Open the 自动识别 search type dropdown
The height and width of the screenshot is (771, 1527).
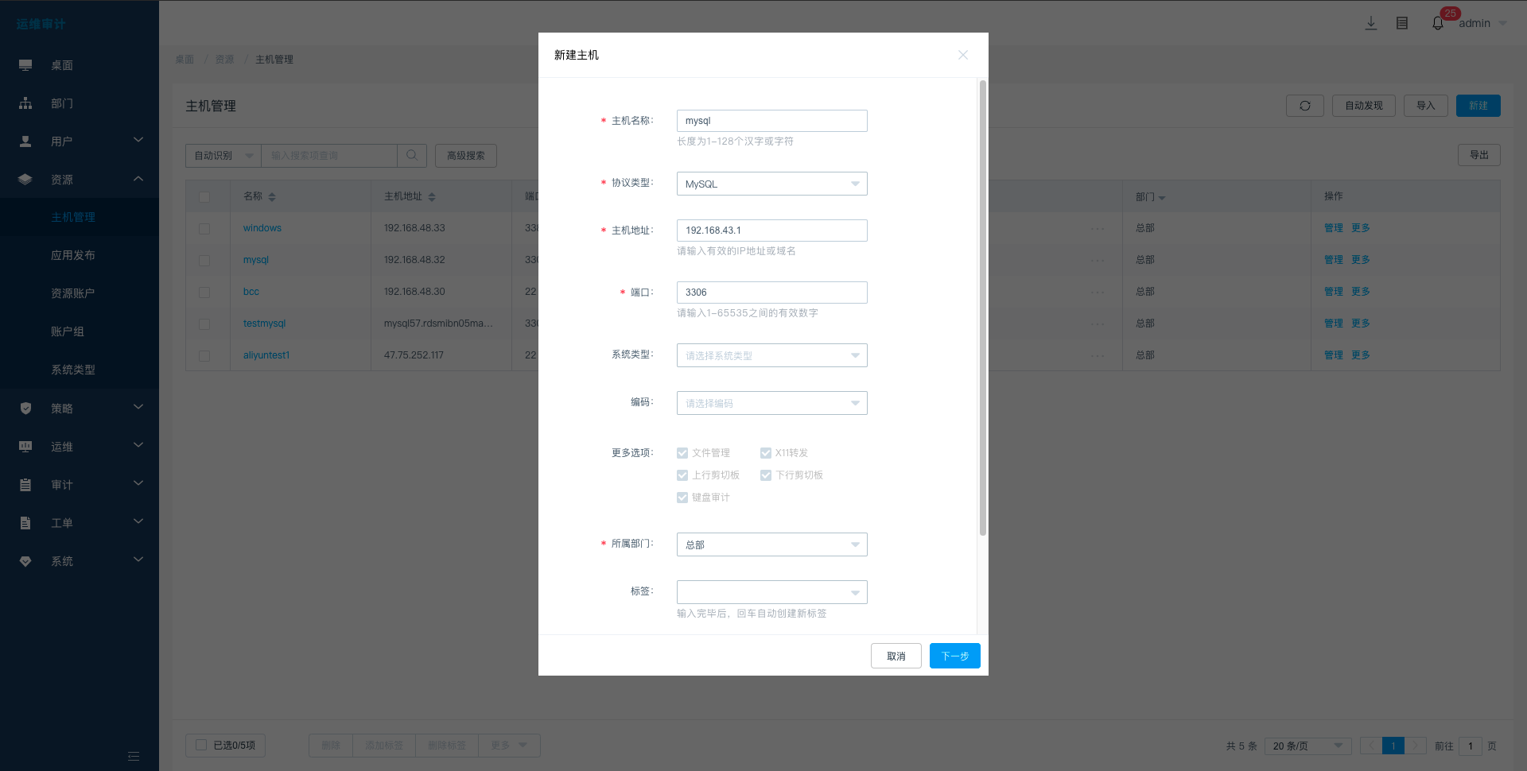223,155
